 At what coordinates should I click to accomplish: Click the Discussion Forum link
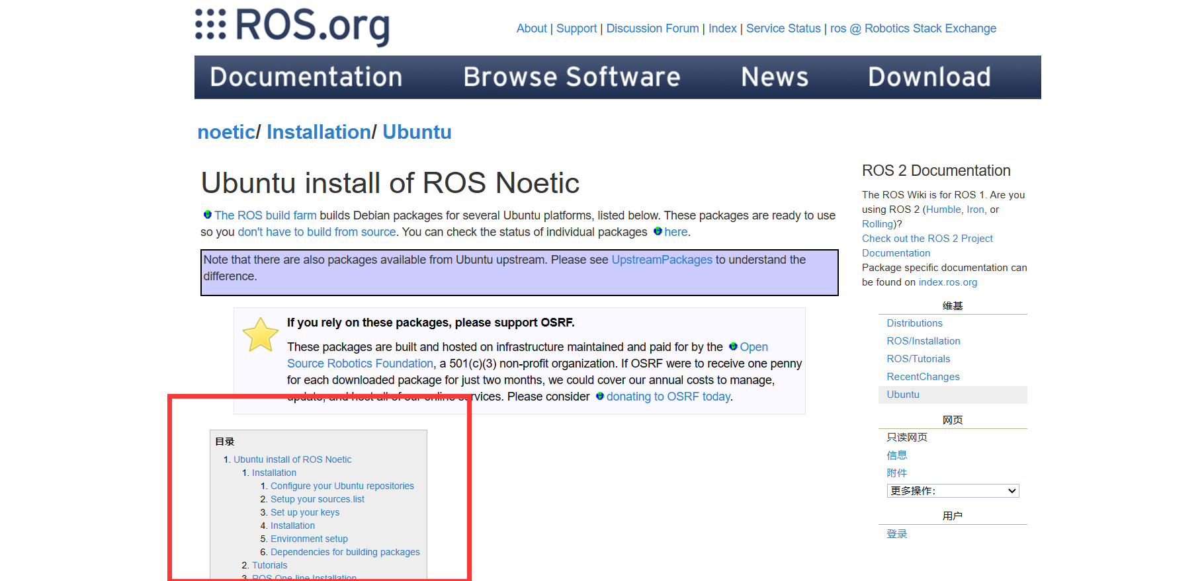(652, 28)
